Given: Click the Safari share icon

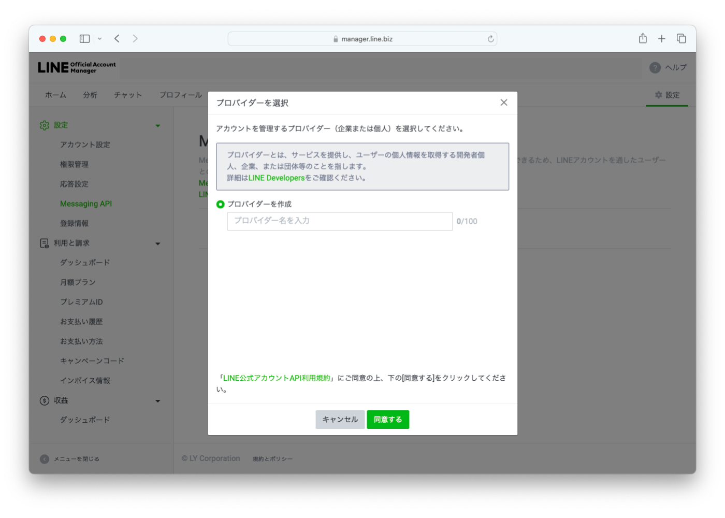Looking at the screenshot, I should tap(643, 38).
